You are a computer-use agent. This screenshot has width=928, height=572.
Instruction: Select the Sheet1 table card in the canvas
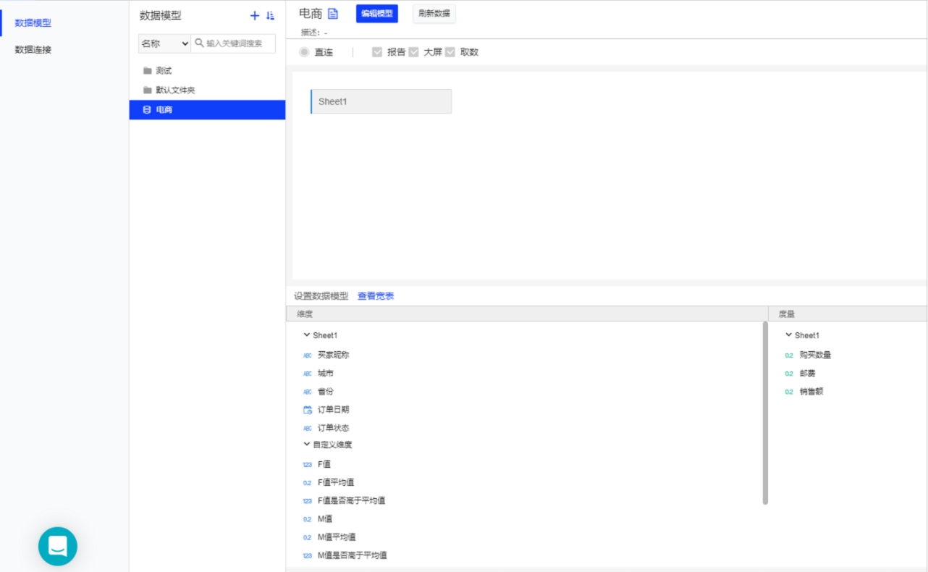point(381,101)
